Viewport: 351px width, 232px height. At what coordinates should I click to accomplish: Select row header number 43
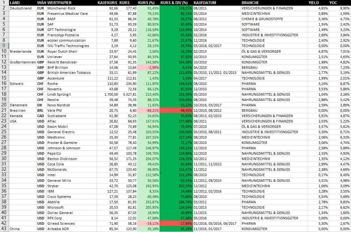coord(4,229)
